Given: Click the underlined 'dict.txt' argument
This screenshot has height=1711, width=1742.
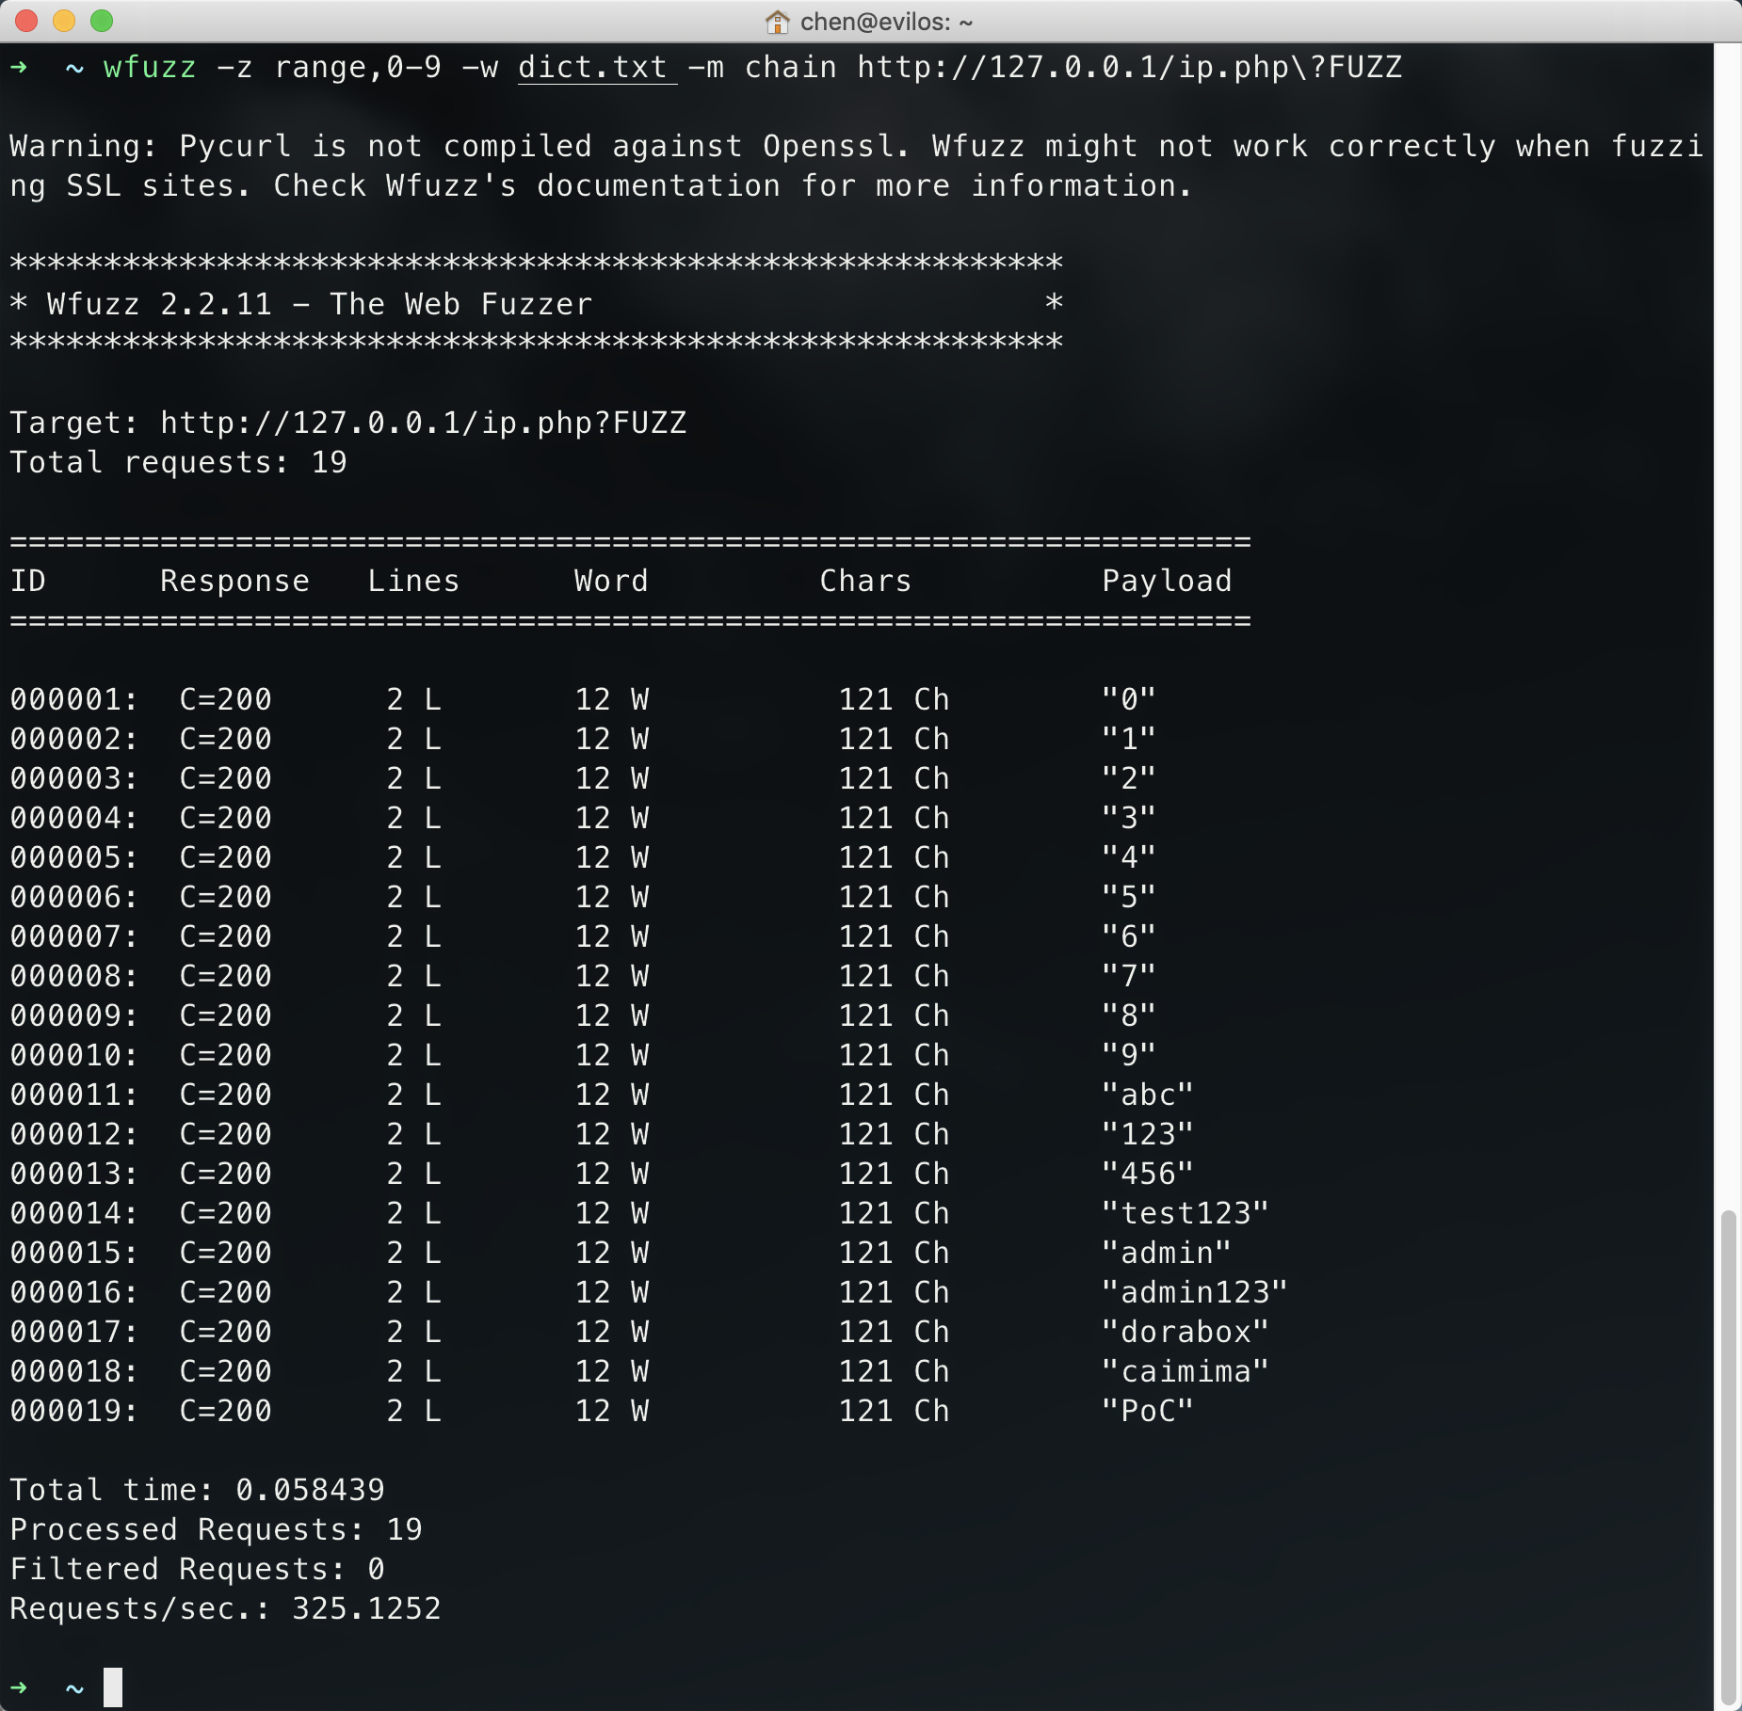Looking at the screenshot, I should tap(592, 68).
